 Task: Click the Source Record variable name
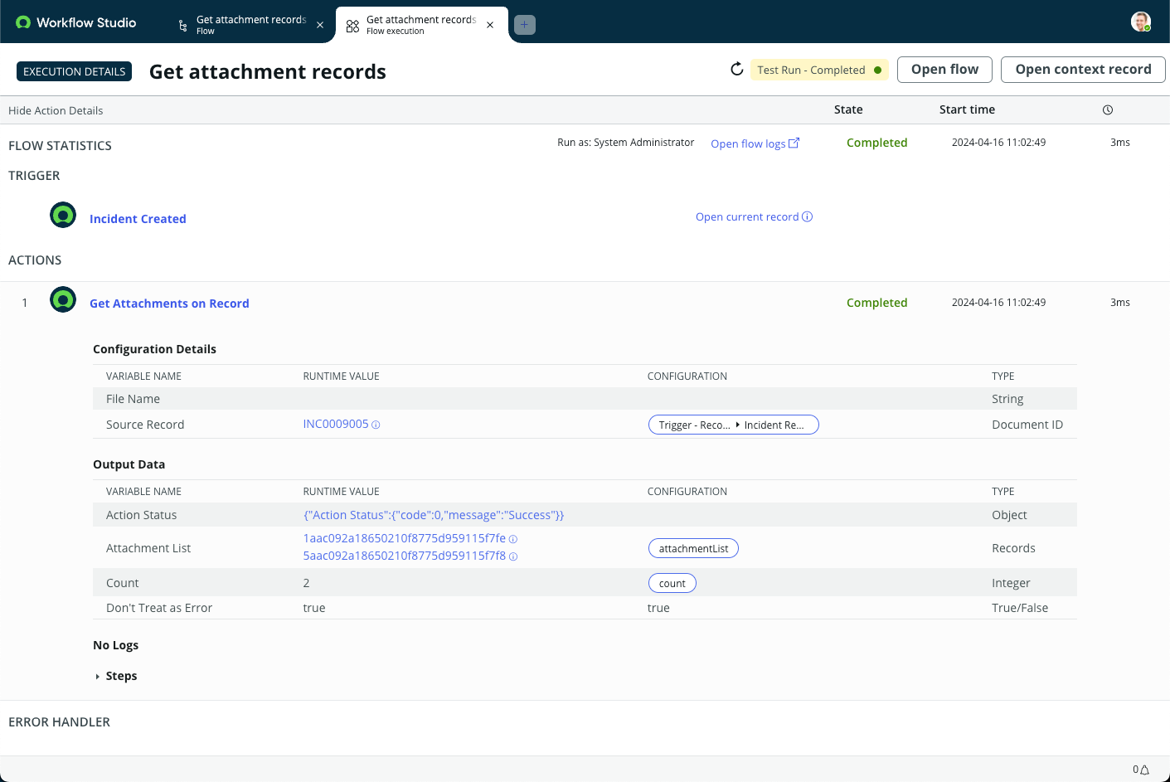(145, 425)
